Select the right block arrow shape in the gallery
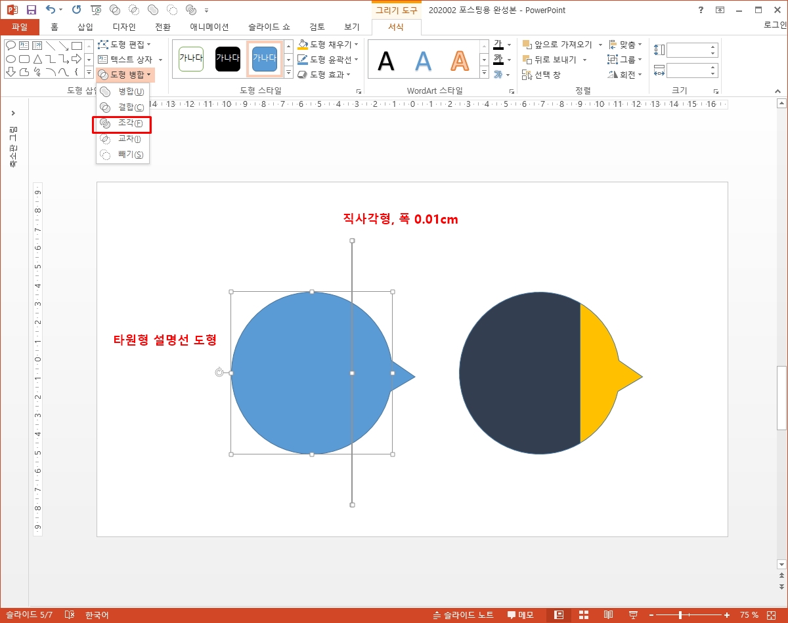This screenshot has height=623, width=788. [x=77, y=58]
